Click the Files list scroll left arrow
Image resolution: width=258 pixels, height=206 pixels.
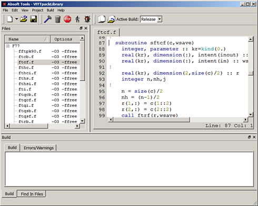tap(7, 126)
